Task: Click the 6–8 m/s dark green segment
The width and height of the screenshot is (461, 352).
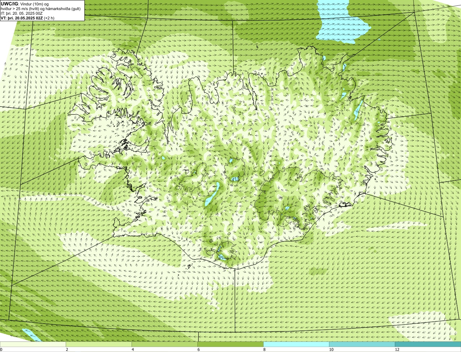Action: click(x=230, y=344)
